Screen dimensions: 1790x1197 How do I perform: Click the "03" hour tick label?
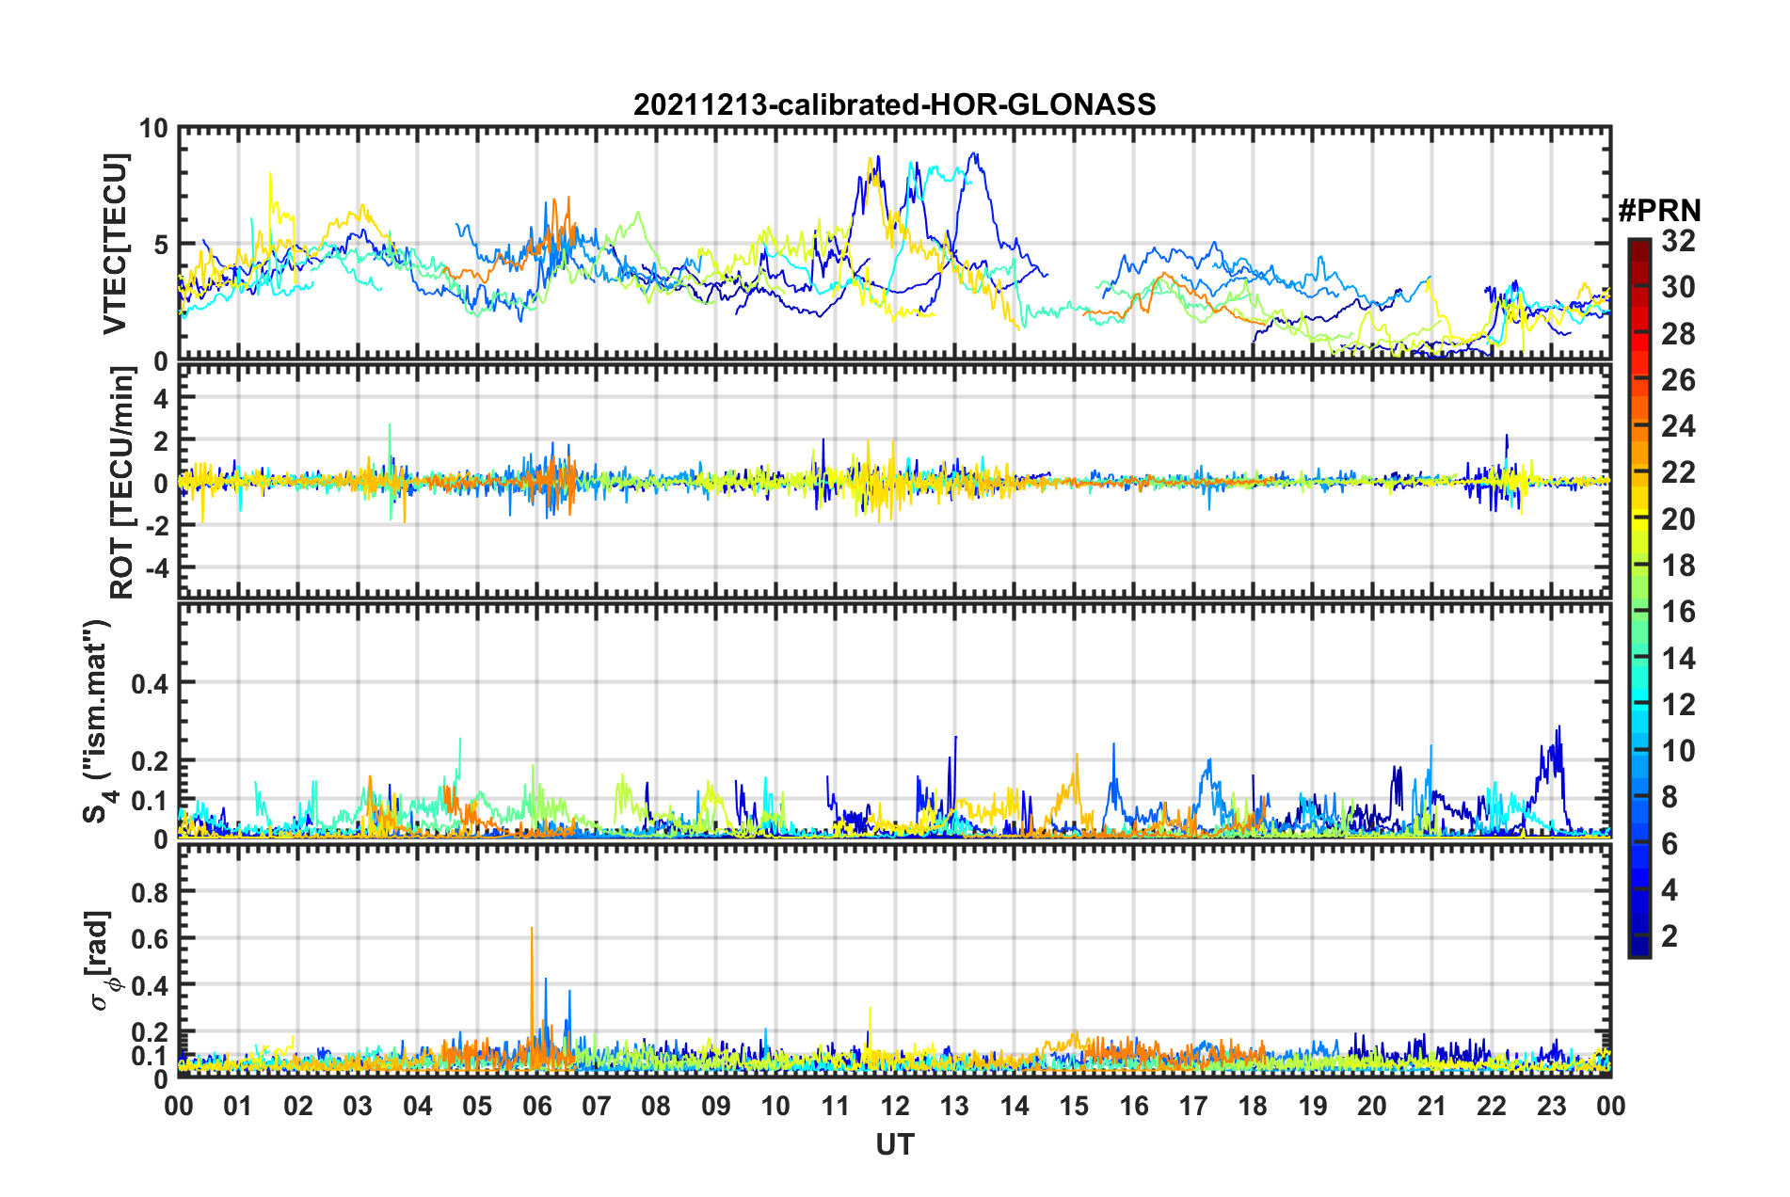[358, 1106]
